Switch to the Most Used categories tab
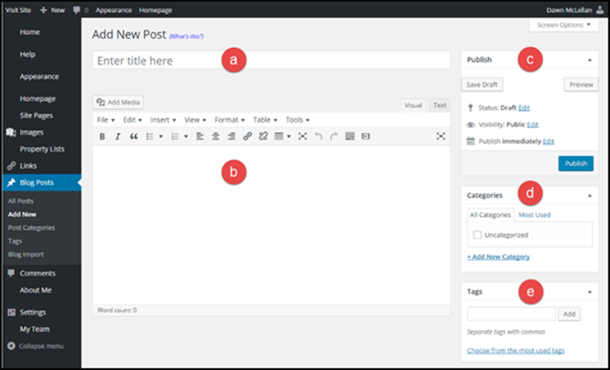Screen dimensions: 610x370 point(535,214)
